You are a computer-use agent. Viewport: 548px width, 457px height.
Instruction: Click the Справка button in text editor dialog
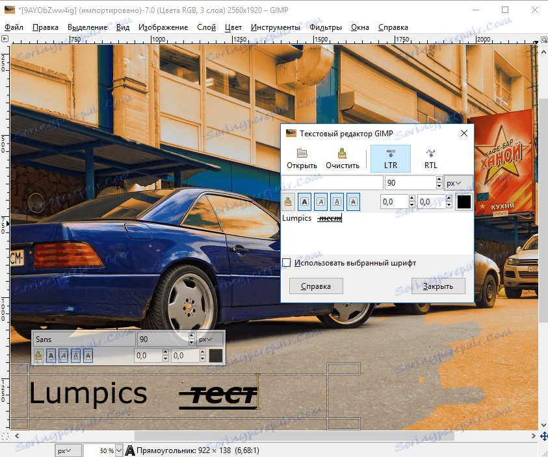(x=315, y=286)
